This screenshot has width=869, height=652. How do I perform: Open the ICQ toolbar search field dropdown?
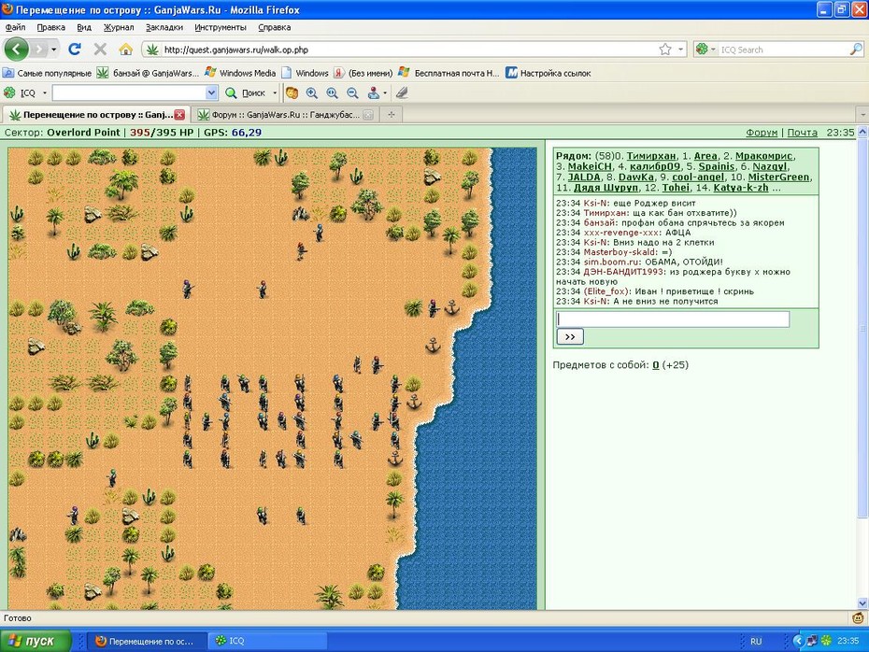click(211, 93)
